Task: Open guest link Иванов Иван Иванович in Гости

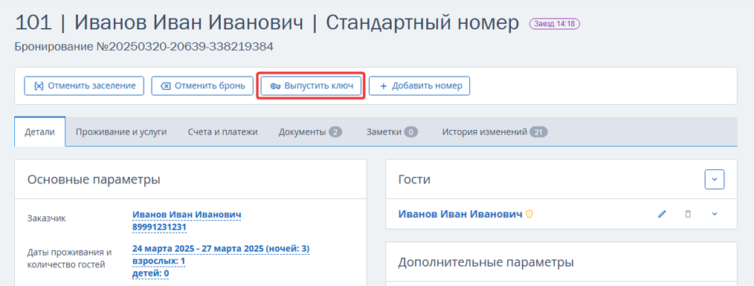Action: pos(460,215)
